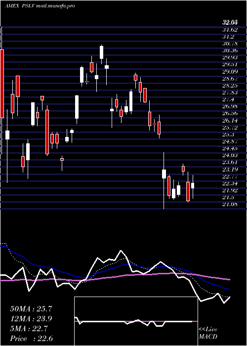Click inside the MACD indicator box
247x346 pixels.
pyautogui.click(x=136, y=321)
